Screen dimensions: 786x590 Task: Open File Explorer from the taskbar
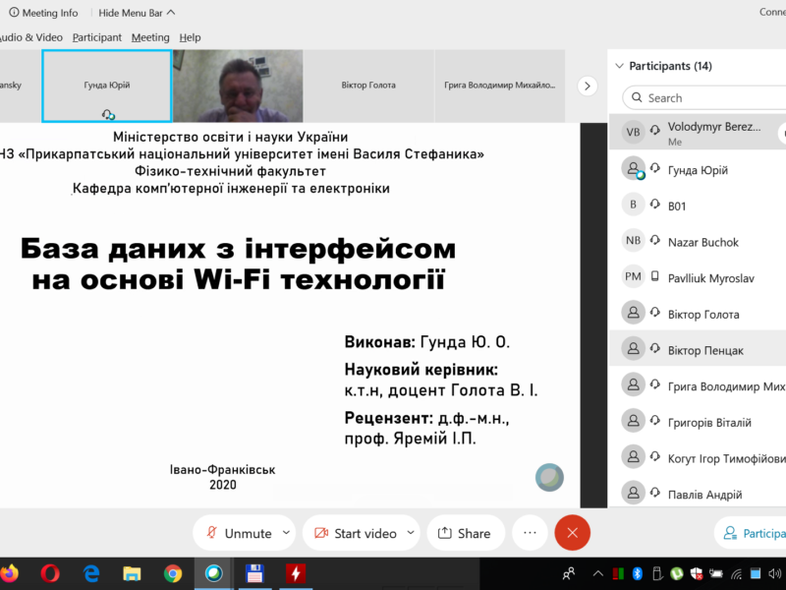(x=132, y=572)
